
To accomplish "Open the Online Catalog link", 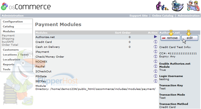I will pyautogui.click(x=163, y=15).
